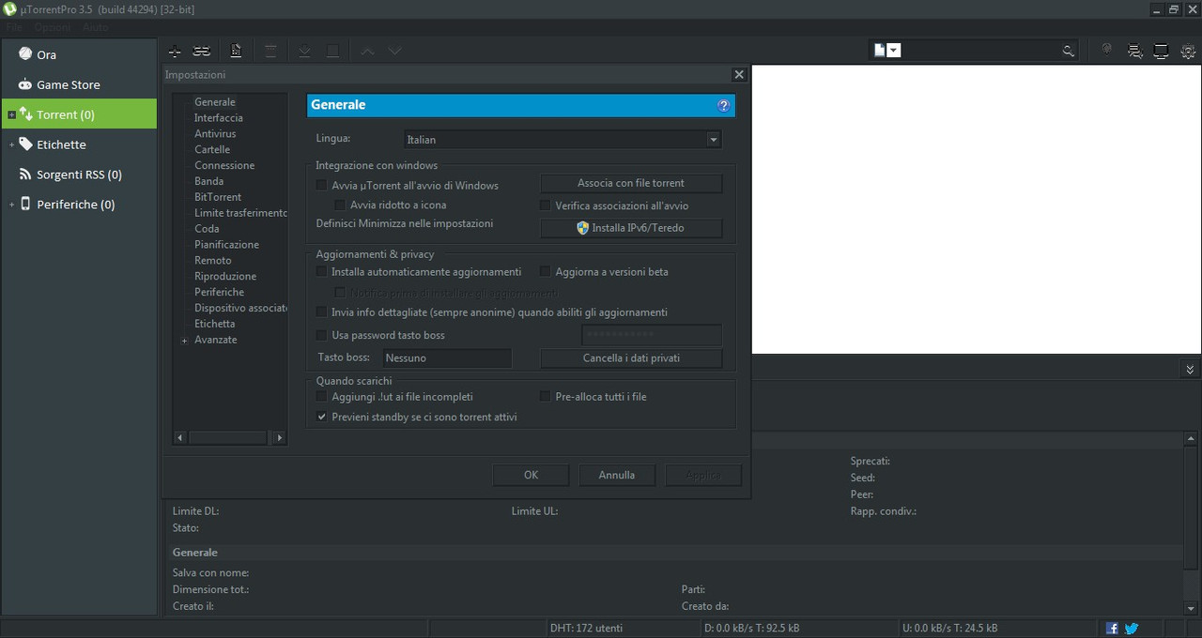1202x638 pixels.
Task: Click the Facebook icon in status bar
Action: 1112,628
